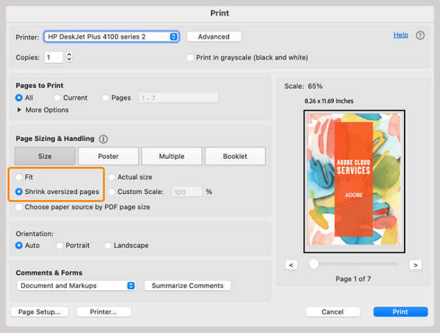The image size is (440, 333).
Task: Open Document and Markups dropdown
Action: [x=75, y=286]
